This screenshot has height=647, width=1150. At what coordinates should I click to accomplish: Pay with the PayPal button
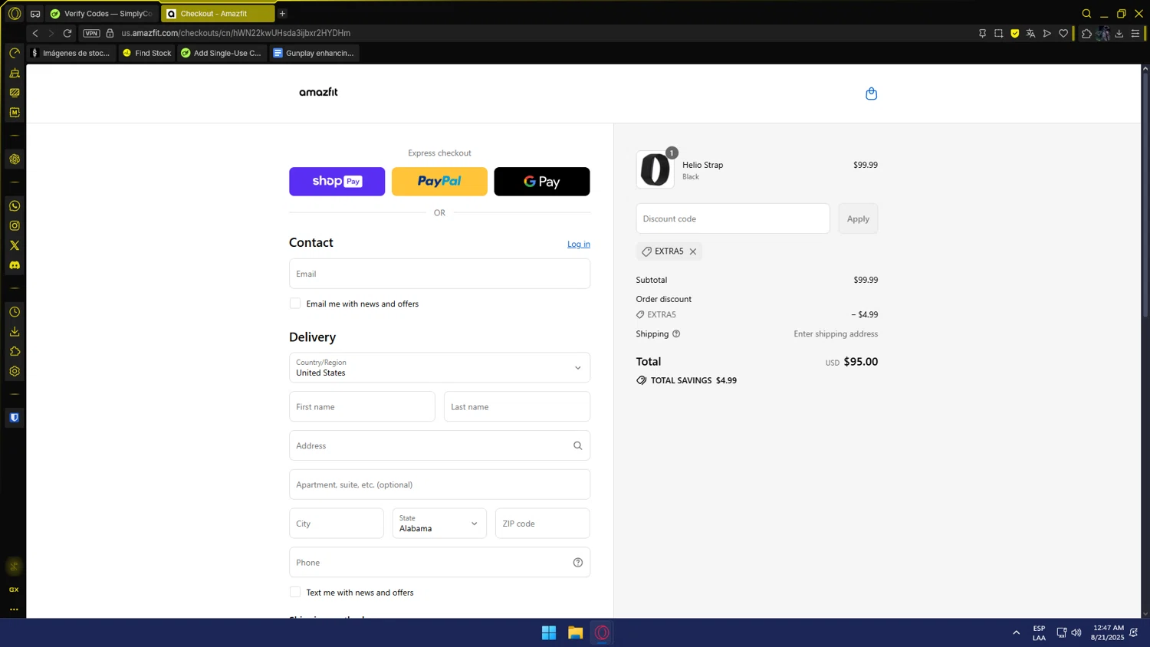click(x=439, y=182)
